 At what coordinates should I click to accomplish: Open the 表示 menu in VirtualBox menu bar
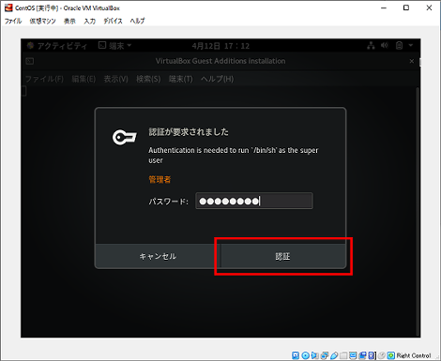[69, 21]
